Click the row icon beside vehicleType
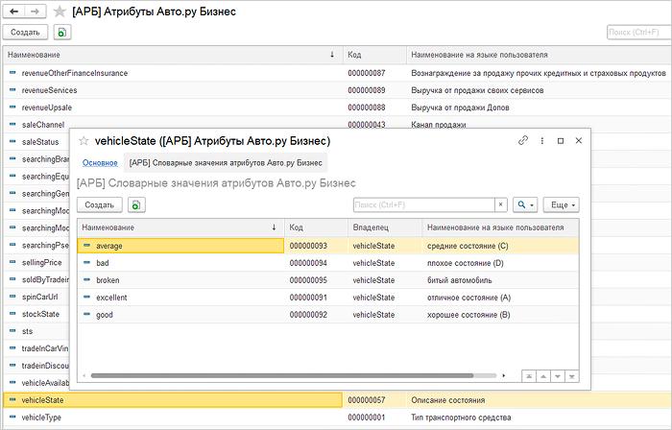The image size is (672, 430). coord(12,417)
